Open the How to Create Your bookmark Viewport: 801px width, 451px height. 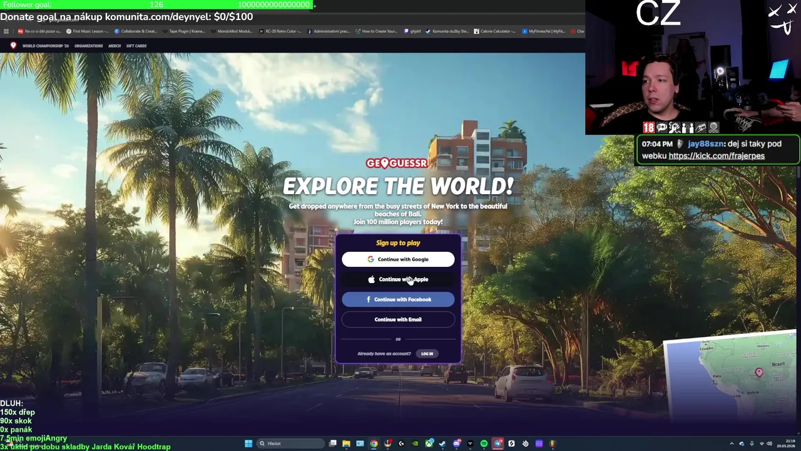point(376,31)
